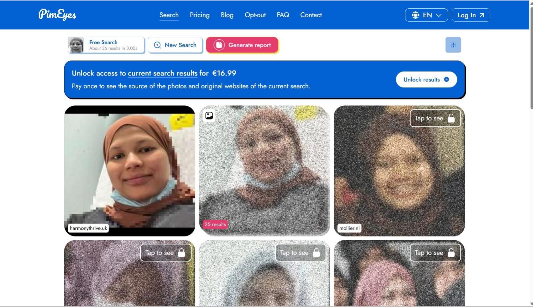Click the harmonythrive.uk source label
Image resolution: width=533 pixels, height=307 pixels.
point(88,228)
